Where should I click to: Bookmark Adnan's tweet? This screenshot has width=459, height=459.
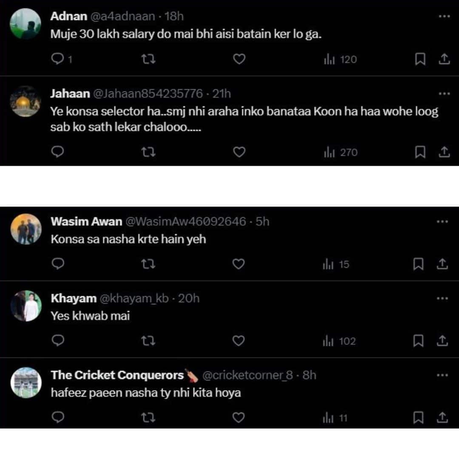(420, 59)
